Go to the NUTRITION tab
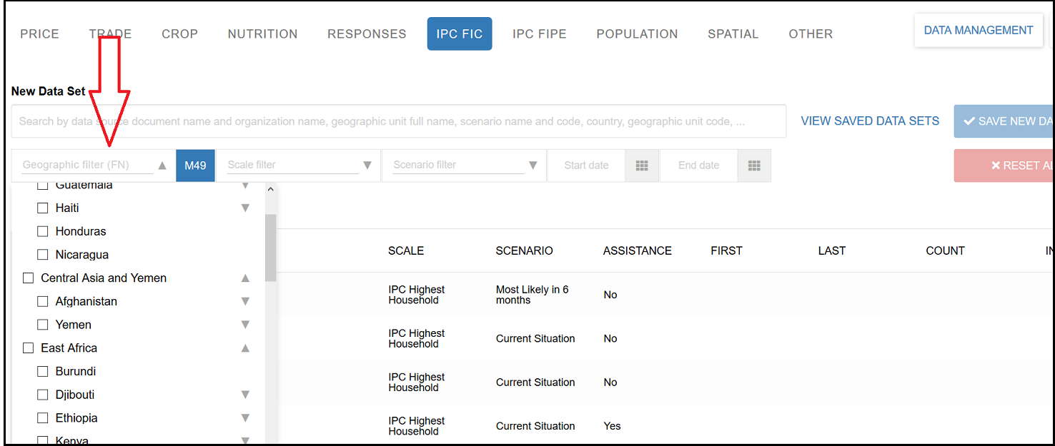The image size is (1055, 446). [x=262, y=34]
